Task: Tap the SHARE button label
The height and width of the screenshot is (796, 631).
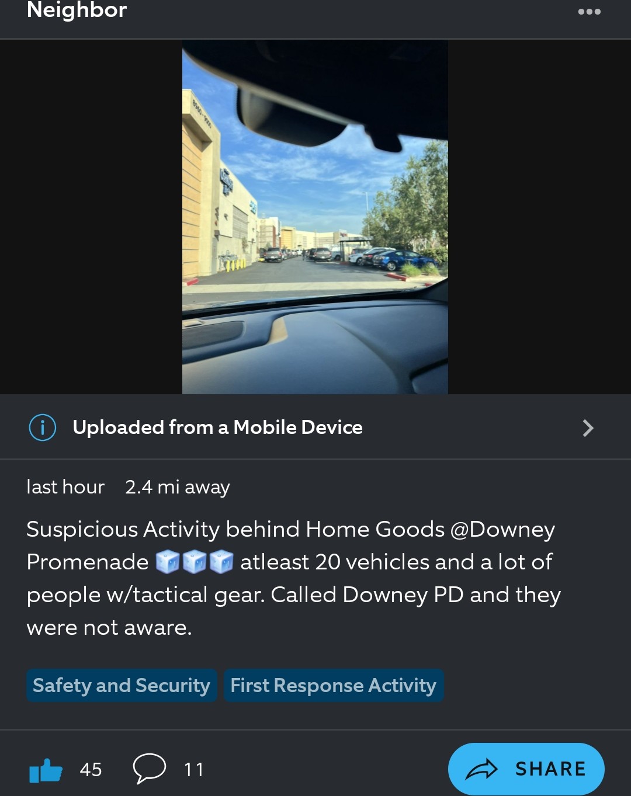Action: tap(550, 769)
